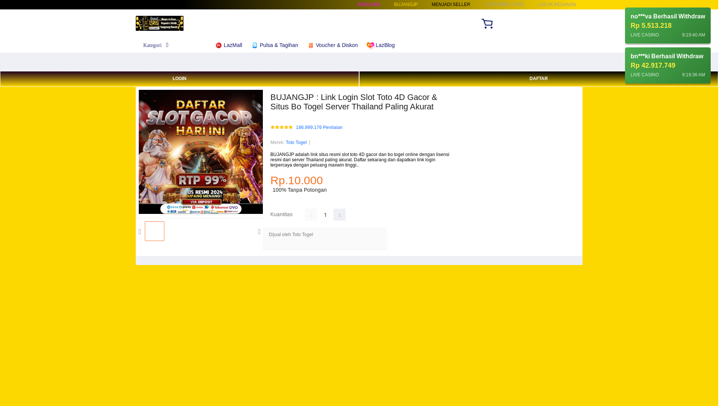The width and height of the screenshot is (722, 406).
Task: Click the bn***ki withdraw notification
Action: [x=667, y=65]
